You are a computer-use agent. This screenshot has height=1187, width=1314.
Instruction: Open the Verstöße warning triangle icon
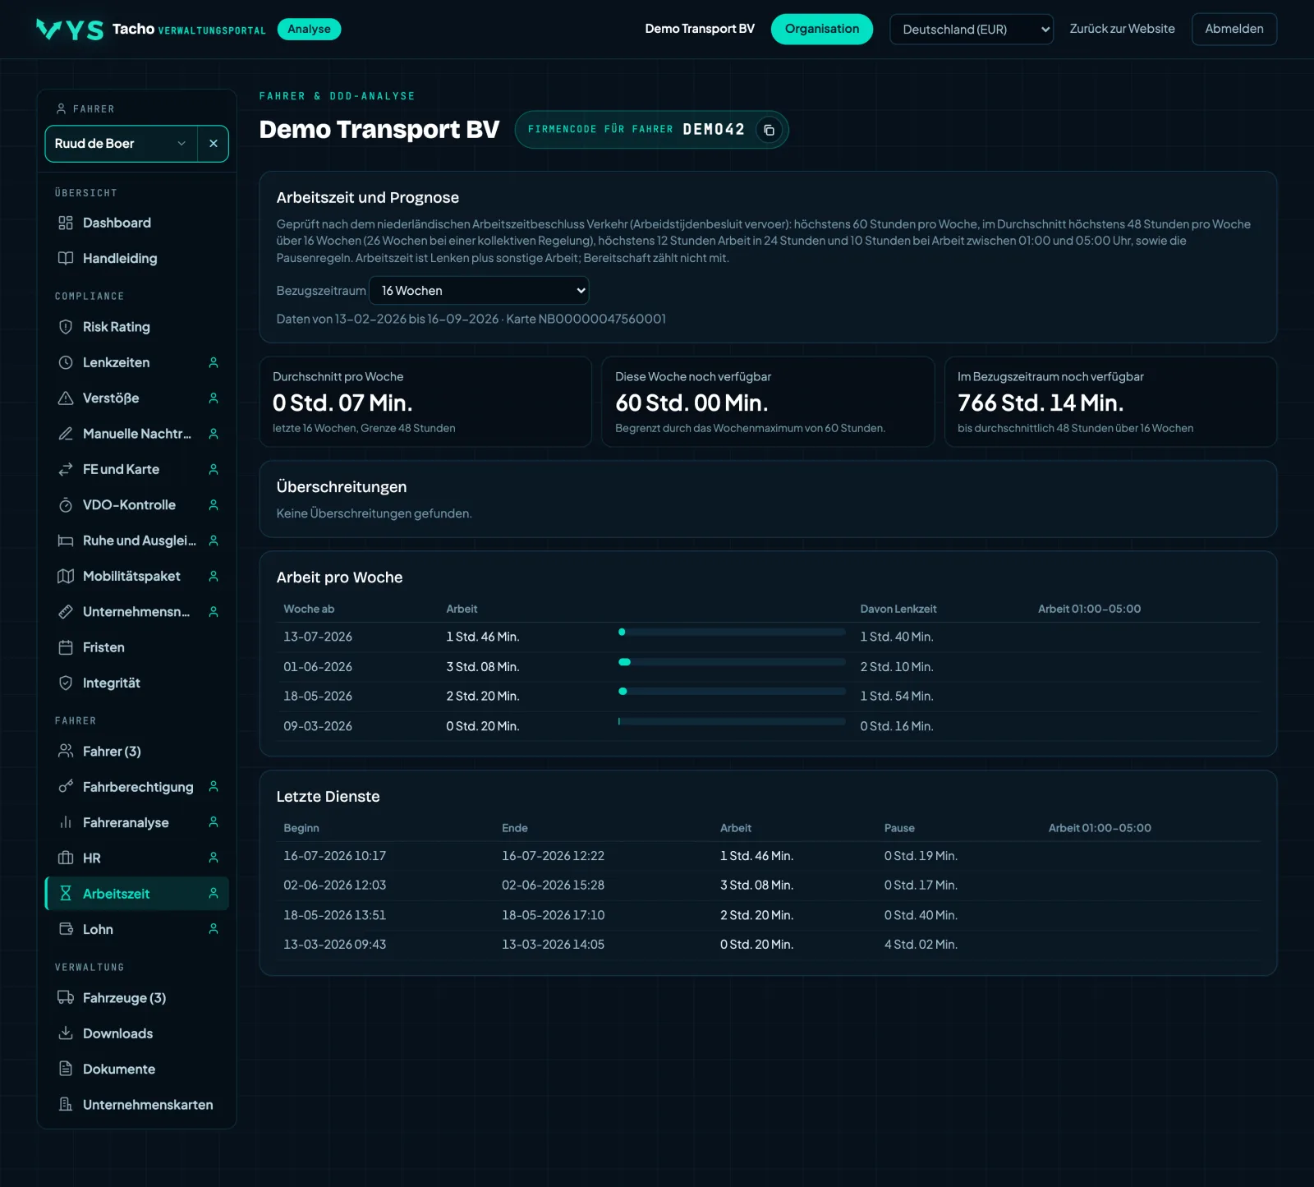66,398
